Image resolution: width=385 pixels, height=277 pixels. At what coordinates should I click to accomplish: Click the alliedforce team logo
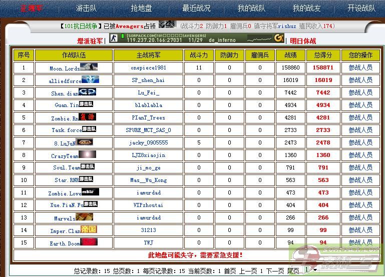click(90, 79)
